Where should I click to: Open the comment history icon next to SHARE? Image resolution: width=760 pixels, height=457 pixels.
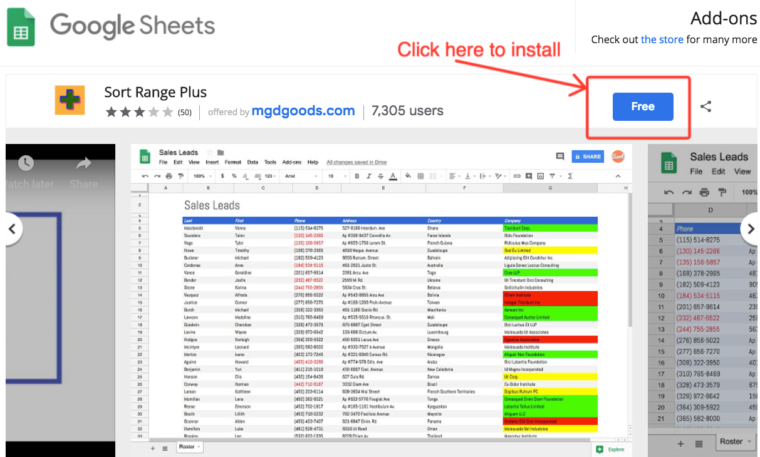coord(560,157)
